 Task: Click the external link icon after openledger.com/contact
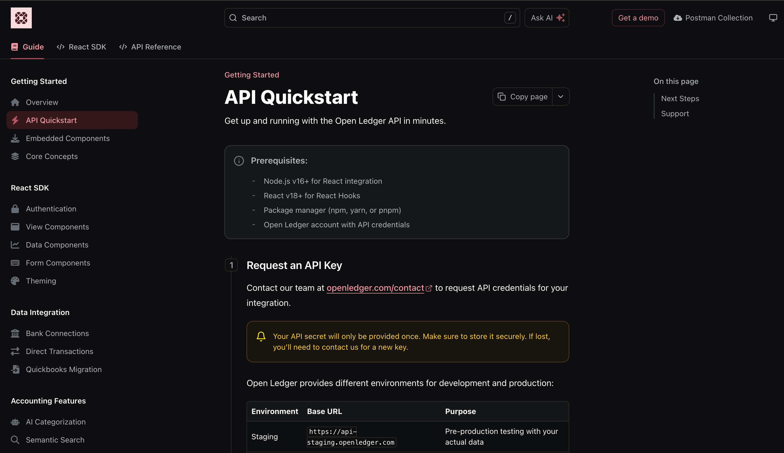(x=429, y=288)
